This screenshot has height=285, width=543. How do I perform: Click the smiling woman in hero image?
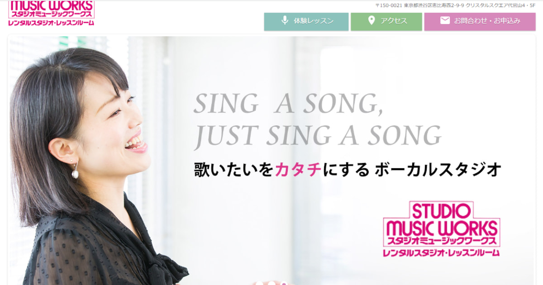point(90,167)
